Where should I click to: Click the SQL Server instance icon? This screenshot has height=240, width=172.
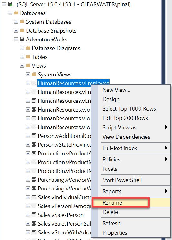pos(10,4)
